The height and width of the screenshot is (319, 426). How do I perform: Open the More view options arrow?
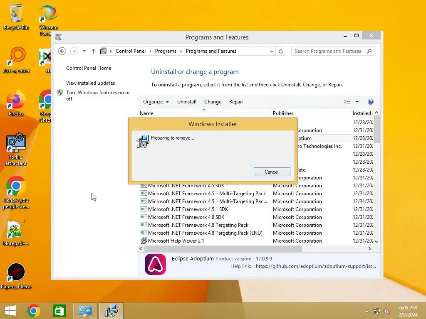(x=357, y=102)
